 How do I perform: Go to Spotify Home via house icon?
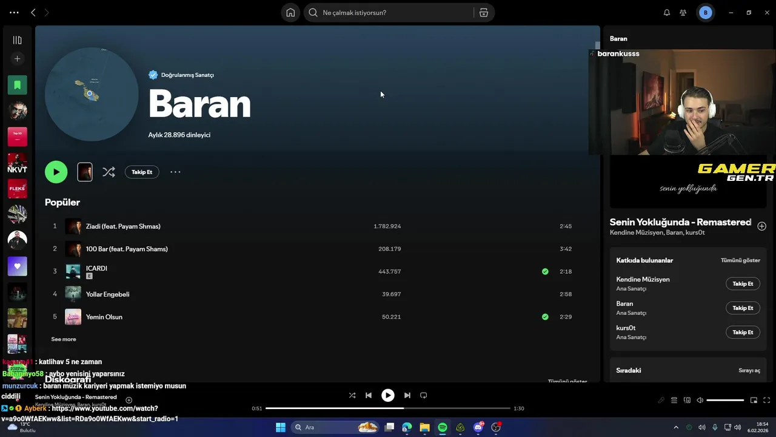[x=290, y=13]
